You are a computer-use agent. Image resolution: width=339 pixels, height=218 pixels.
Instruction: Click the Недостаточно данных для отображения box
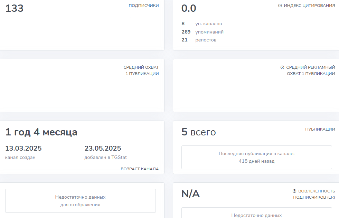click(x=81, y=201)
